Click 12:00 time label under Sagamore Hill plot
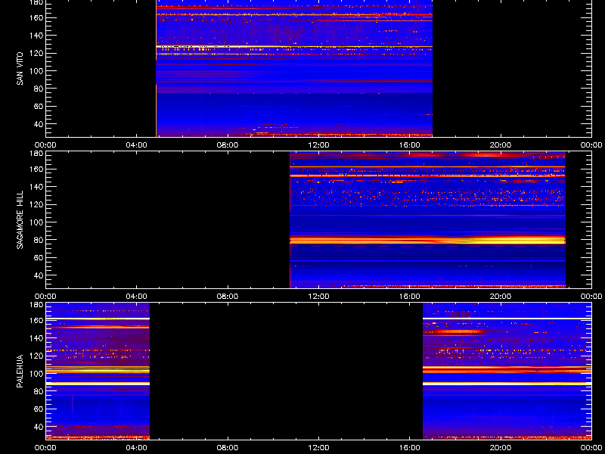 [318, 297]
